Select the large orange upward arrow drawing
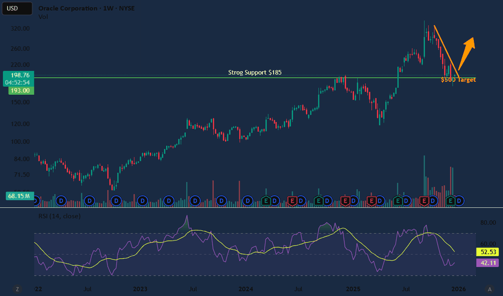Viewport: 503px width, 296px height. [x=466, y=51]
